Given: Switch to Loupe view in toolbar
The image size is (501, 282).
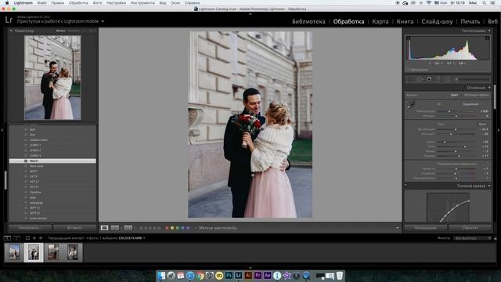Looking at the screenshot, I should (x=104, y=228).
